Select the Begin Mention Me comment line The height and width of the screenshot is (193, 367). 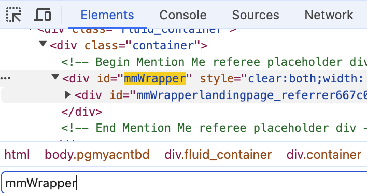click(x=214, y=62)
